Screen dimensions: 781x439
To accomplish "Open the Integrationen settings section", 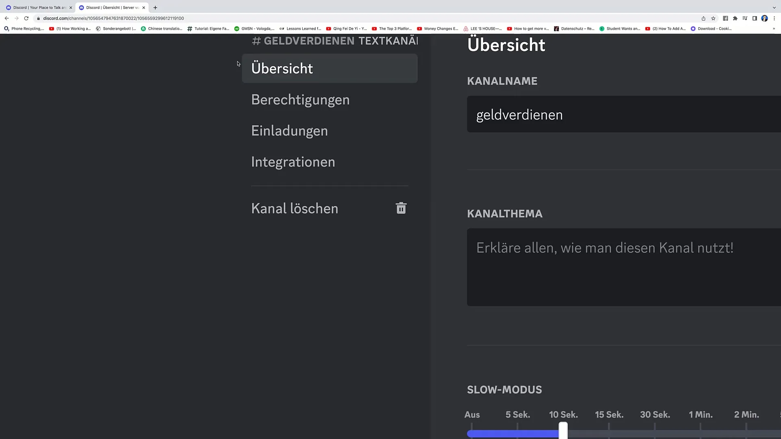I will (x=329, y=162).
